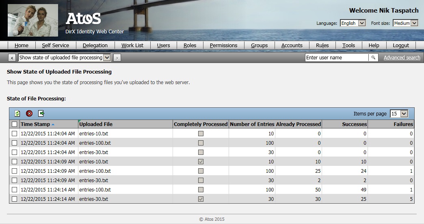Sort table by Uploaded File column header

pos(96,124)
